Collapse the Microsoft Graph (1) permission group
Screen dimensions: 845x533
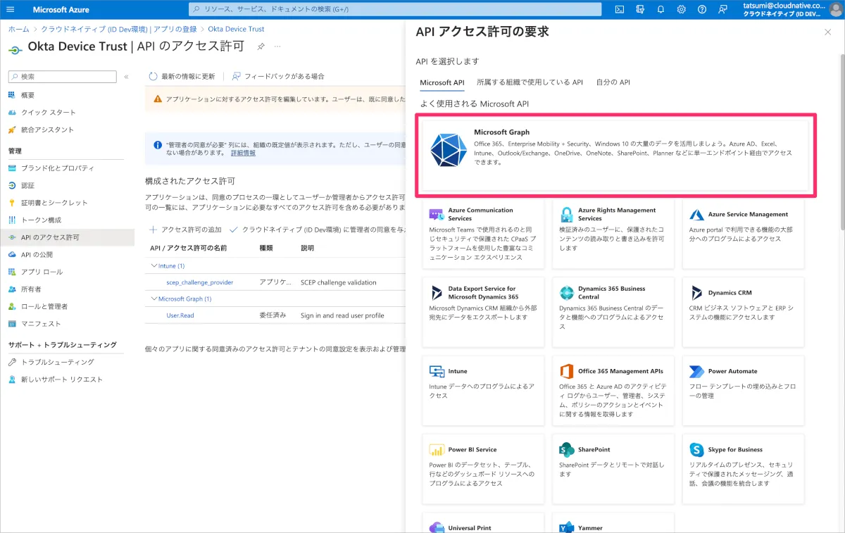(x=154, y=299)
